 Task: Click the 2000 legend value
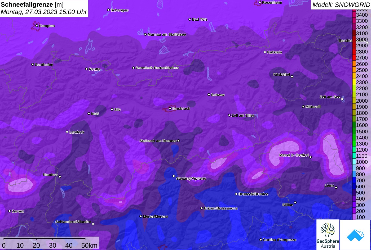[362, 101]
